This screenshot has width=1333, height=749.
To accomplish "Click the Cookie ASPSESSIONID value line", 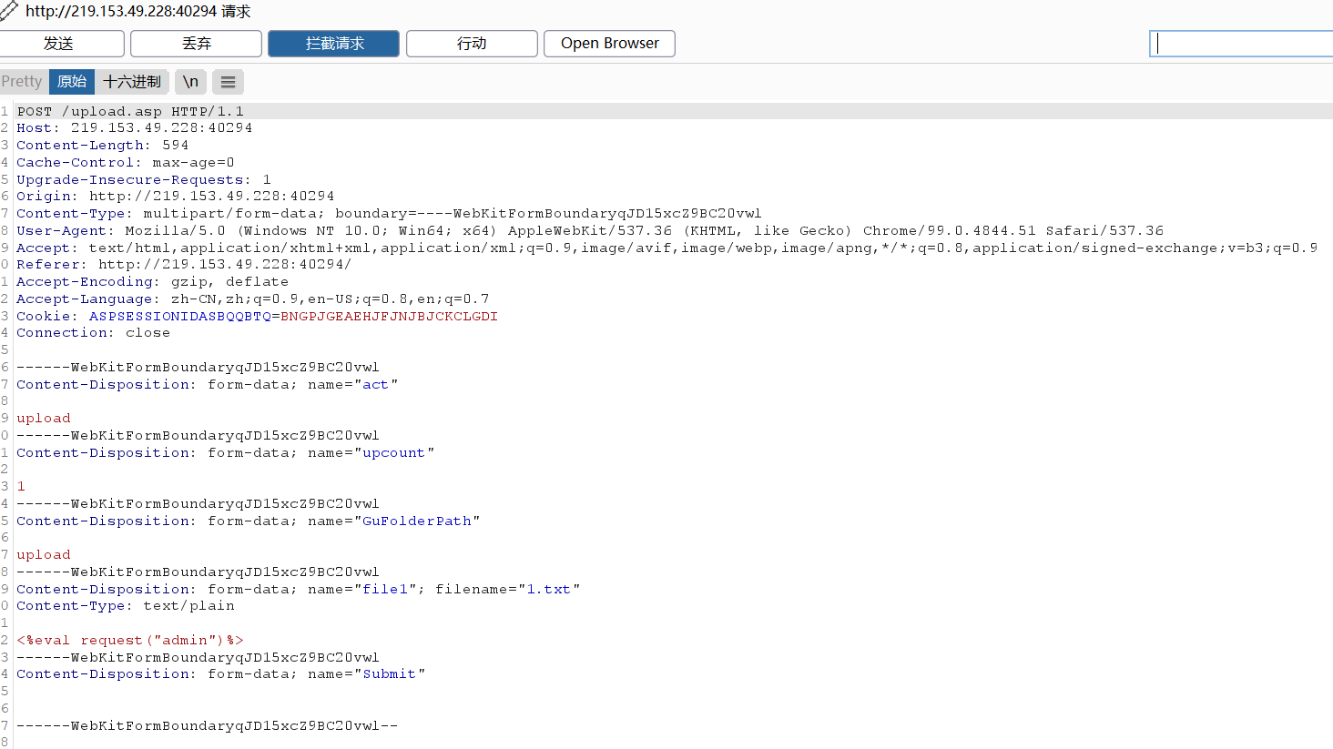I will 257,317.
